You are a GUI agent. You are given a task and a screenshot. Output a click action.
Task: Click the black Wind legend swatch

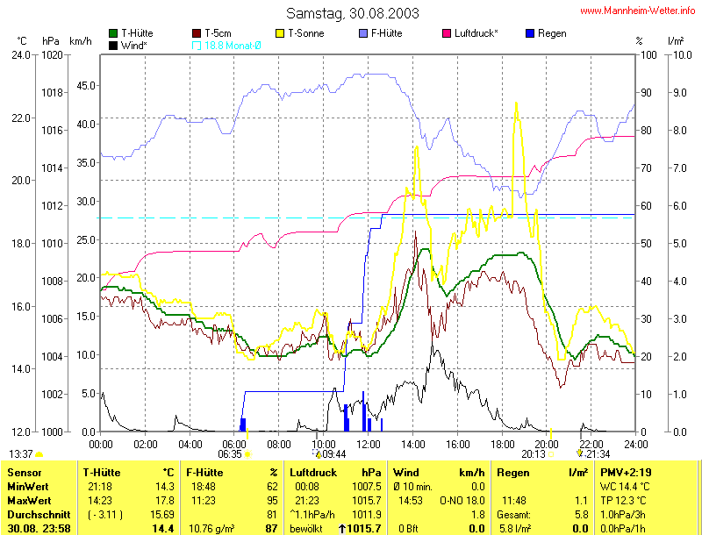click(113, 45)
